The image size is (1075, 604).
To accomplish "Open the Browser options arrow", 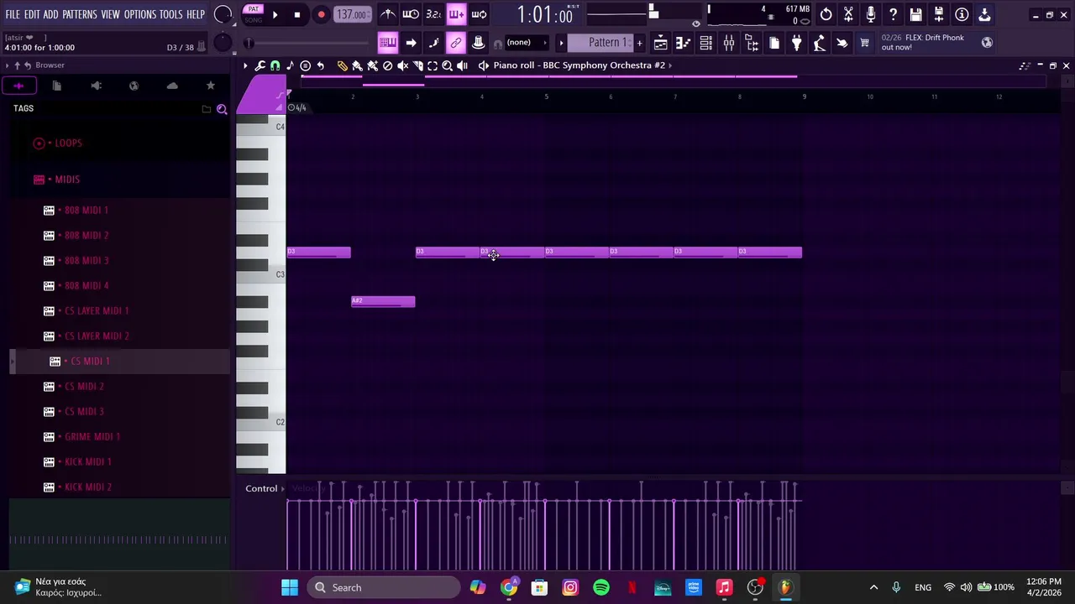I will pos(7,65).
